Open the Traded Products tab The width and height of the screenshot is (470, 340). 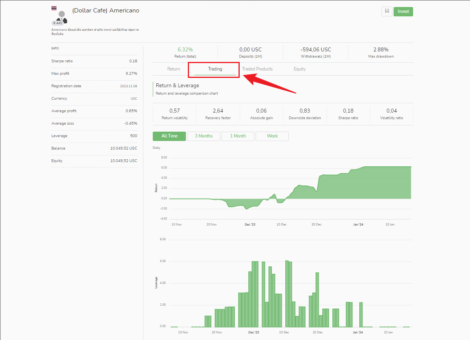coord(257,69)
